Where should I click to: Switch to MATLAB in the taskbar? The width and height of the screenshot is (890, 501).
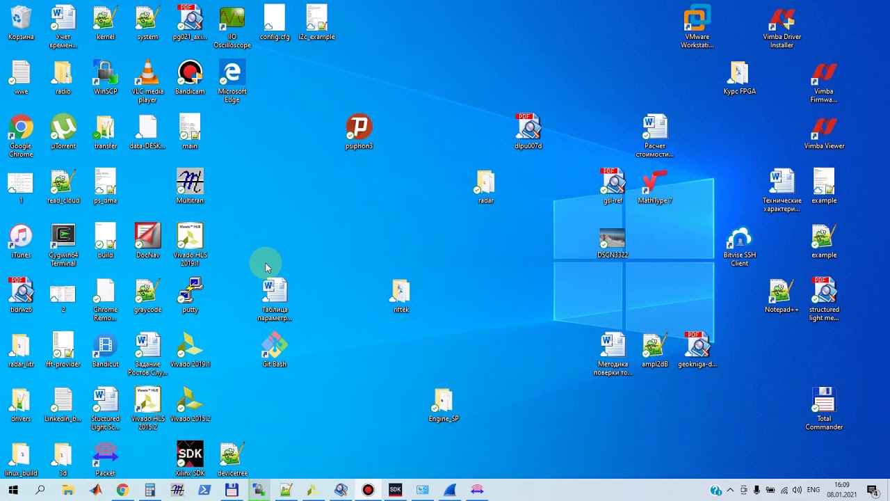[95, 490]
